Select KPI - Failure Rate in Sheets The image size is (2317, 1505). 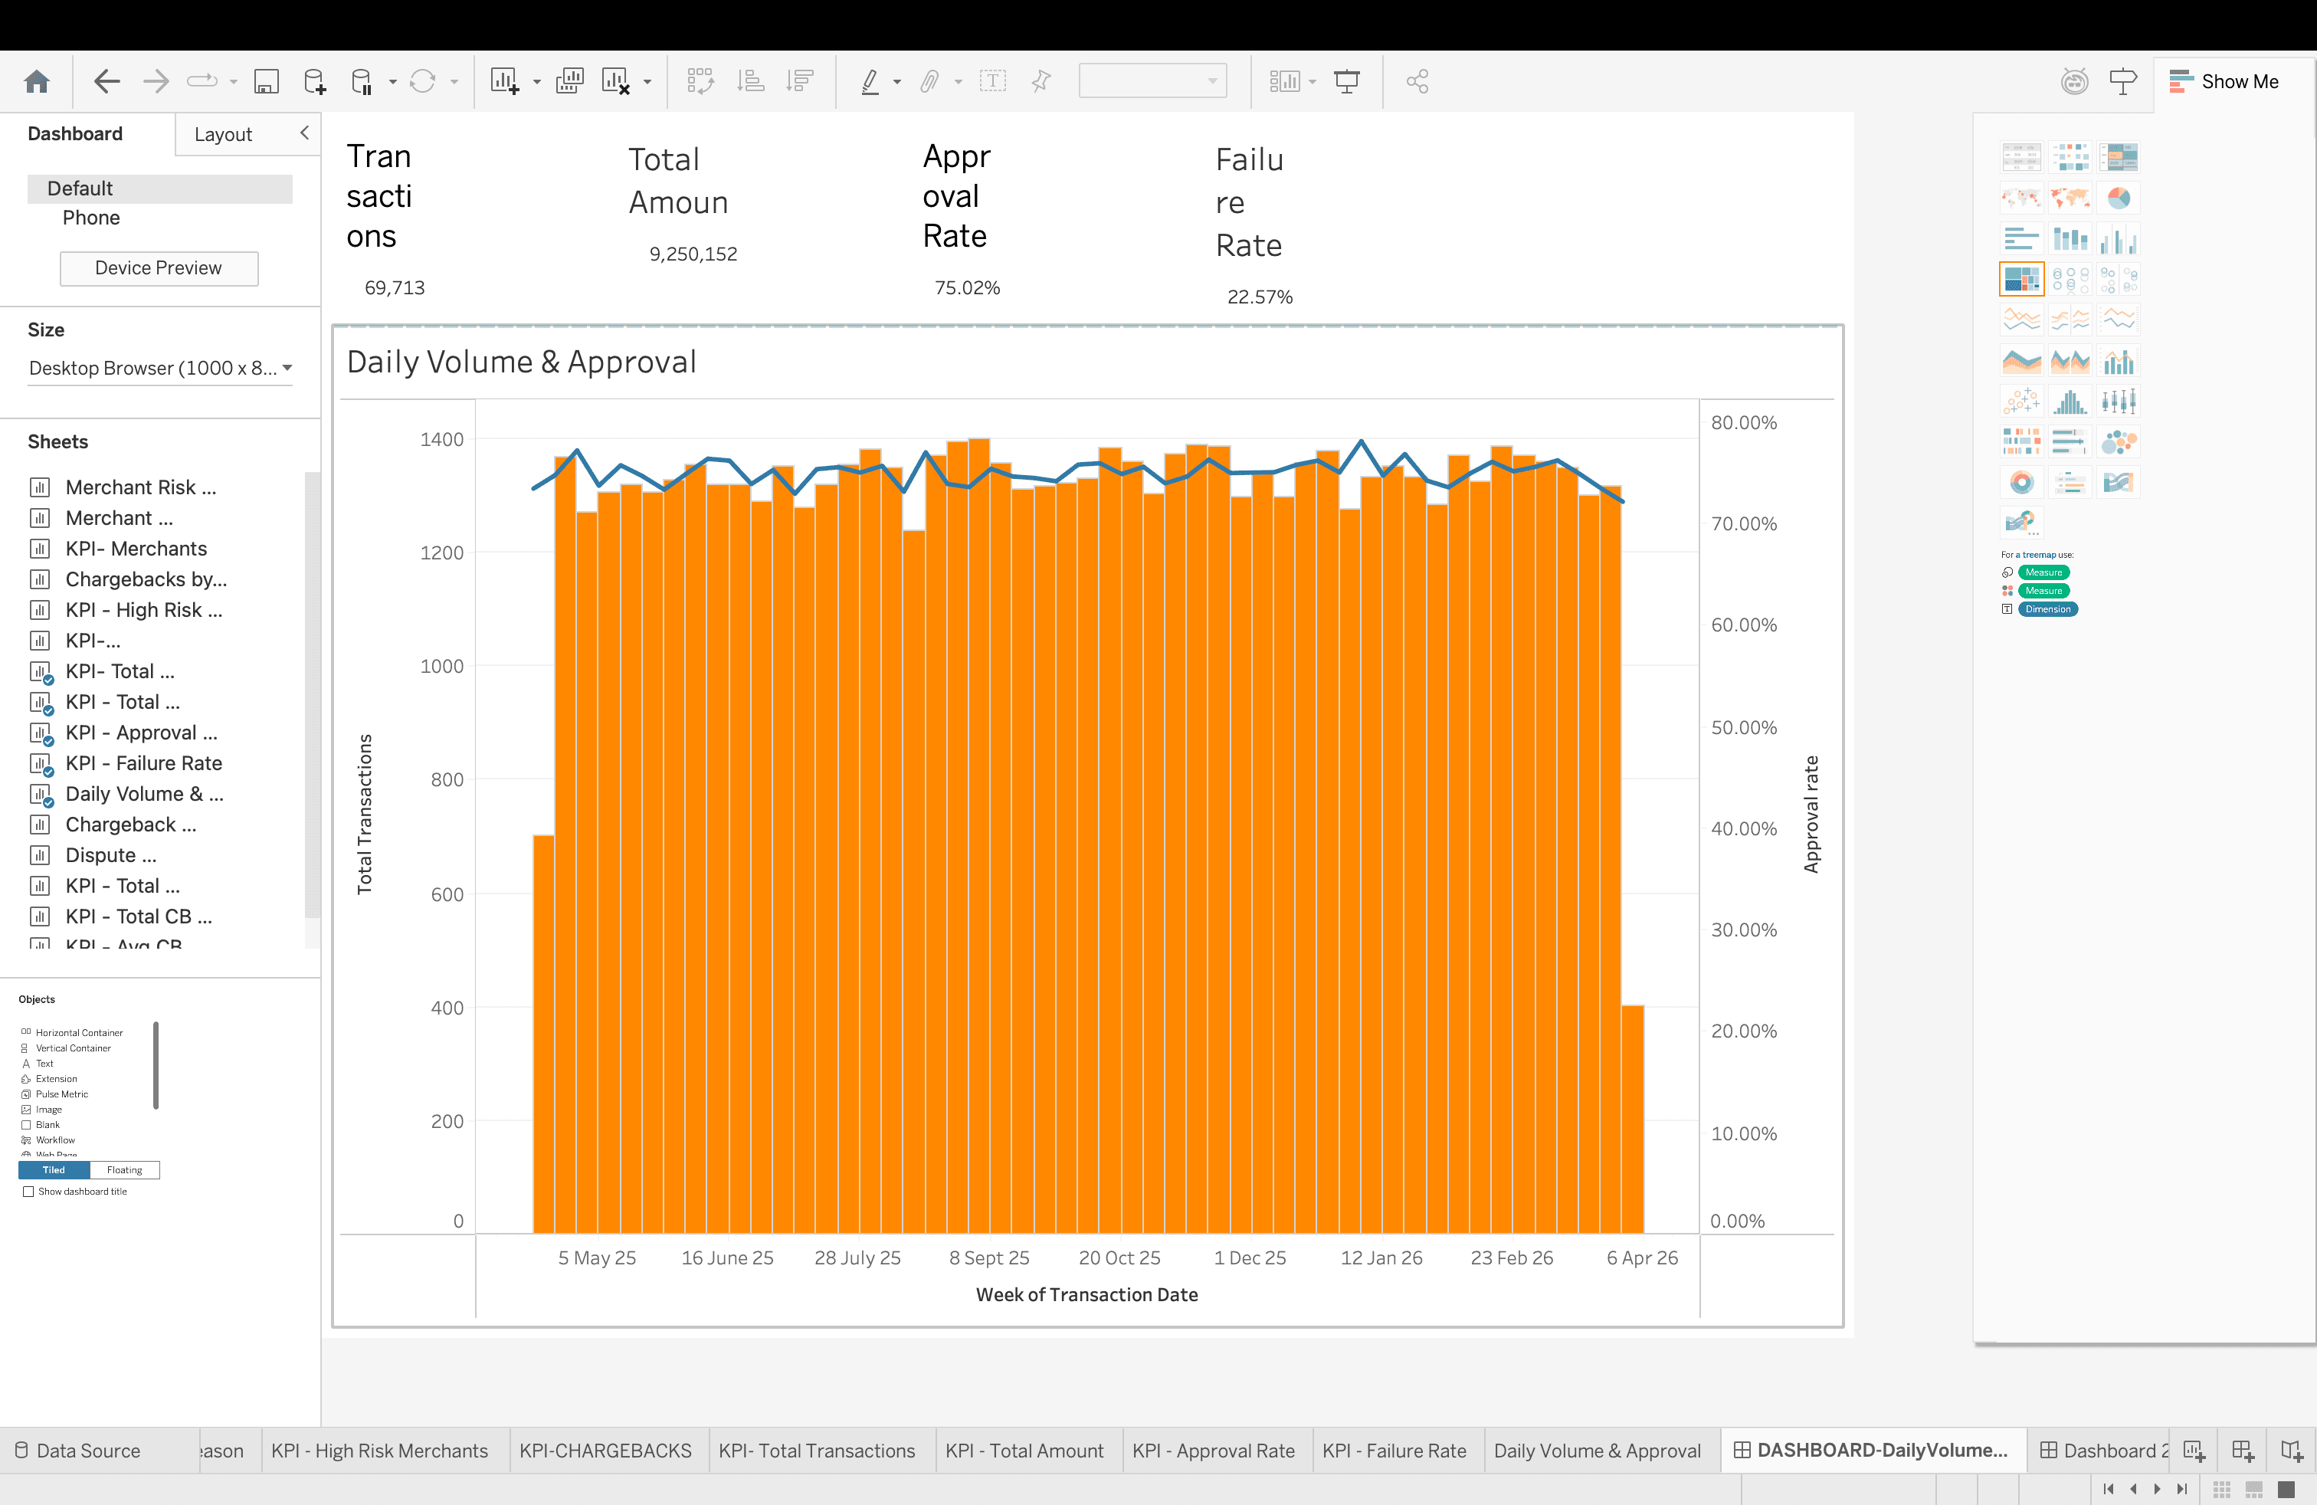pyautogui.click(x=143, y=763)
